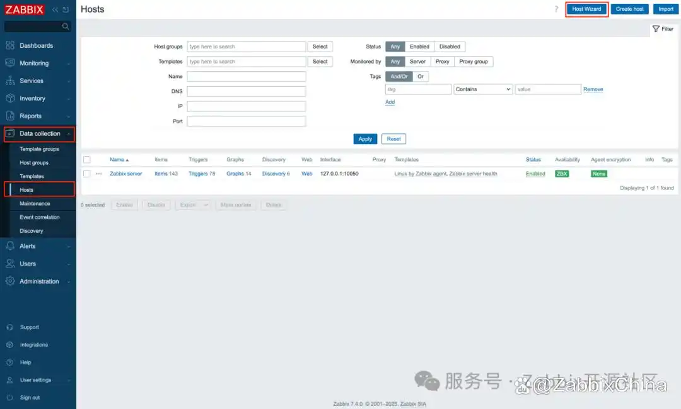Set Tags mode to Or
The image size is (681, 409).
[x=421, y=76]
